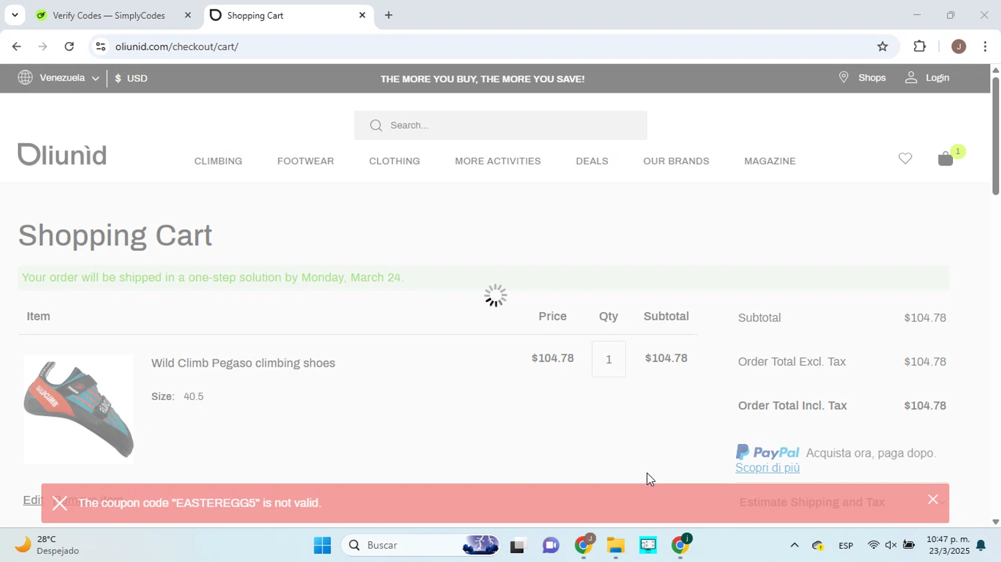Click the taskbar Buscar search box
1001x562 pixels.
(420, 545)
